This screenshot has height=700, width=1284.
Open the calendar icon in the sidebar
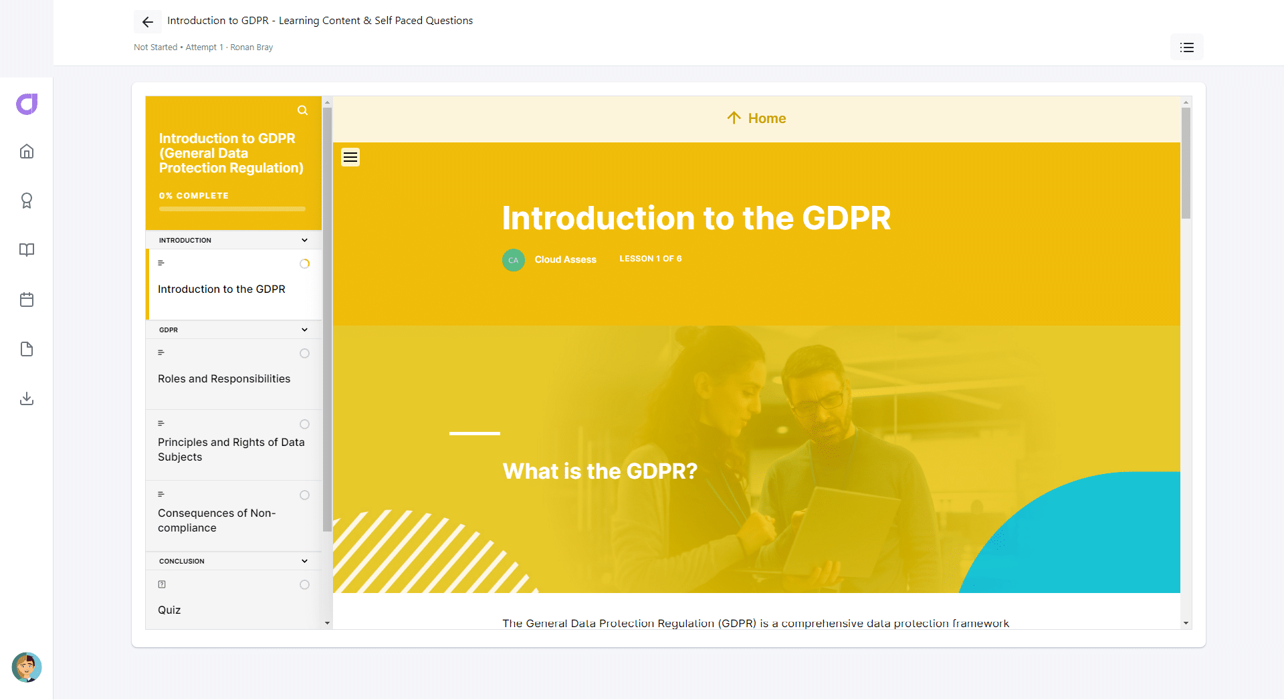coord(27,300)
